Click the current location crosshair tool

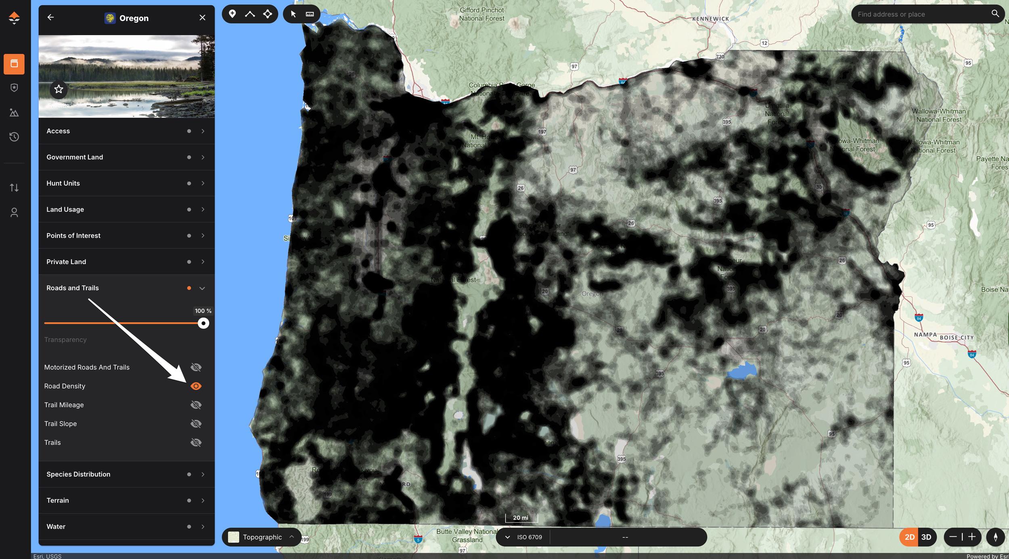267,13
